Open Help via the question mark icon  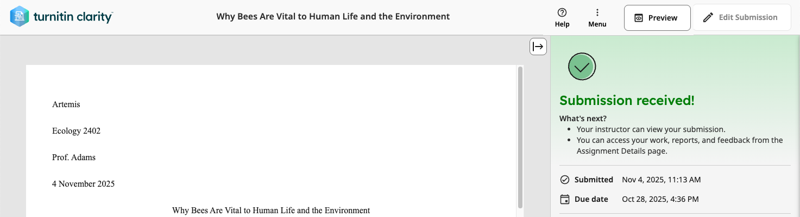(562, 12)
